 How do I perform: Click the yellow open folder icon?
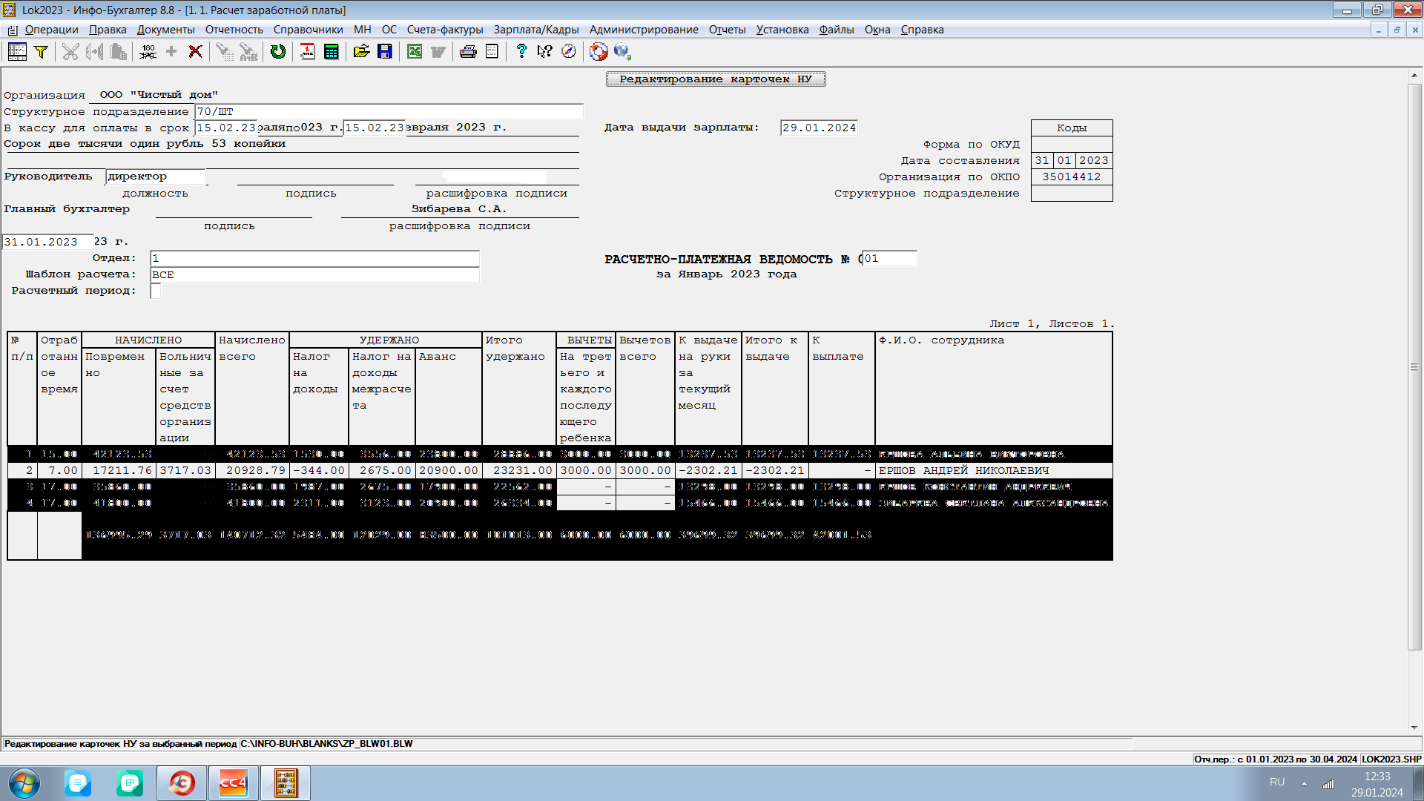[x=361, y=51]
